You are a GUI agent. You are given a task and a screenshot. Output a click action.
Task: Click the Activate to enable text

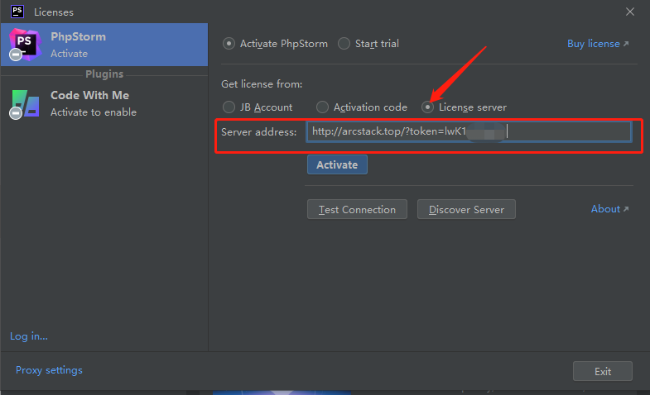click(x=94, y=112)
